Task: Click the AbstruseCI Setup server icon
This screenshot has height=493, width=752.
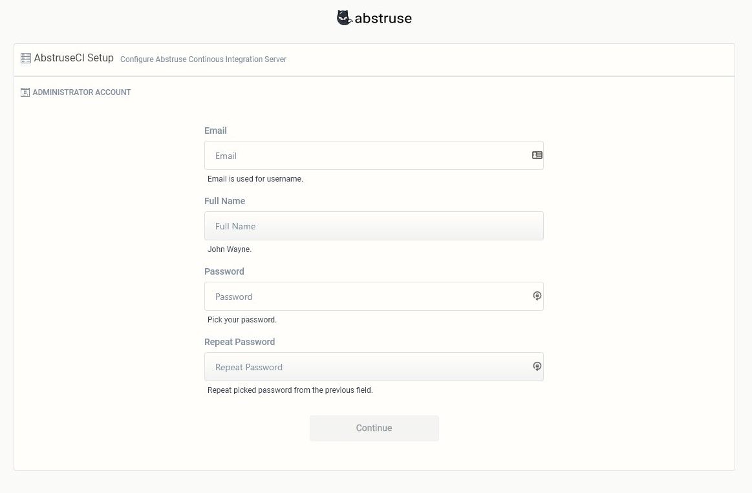Action: point(26,58)
